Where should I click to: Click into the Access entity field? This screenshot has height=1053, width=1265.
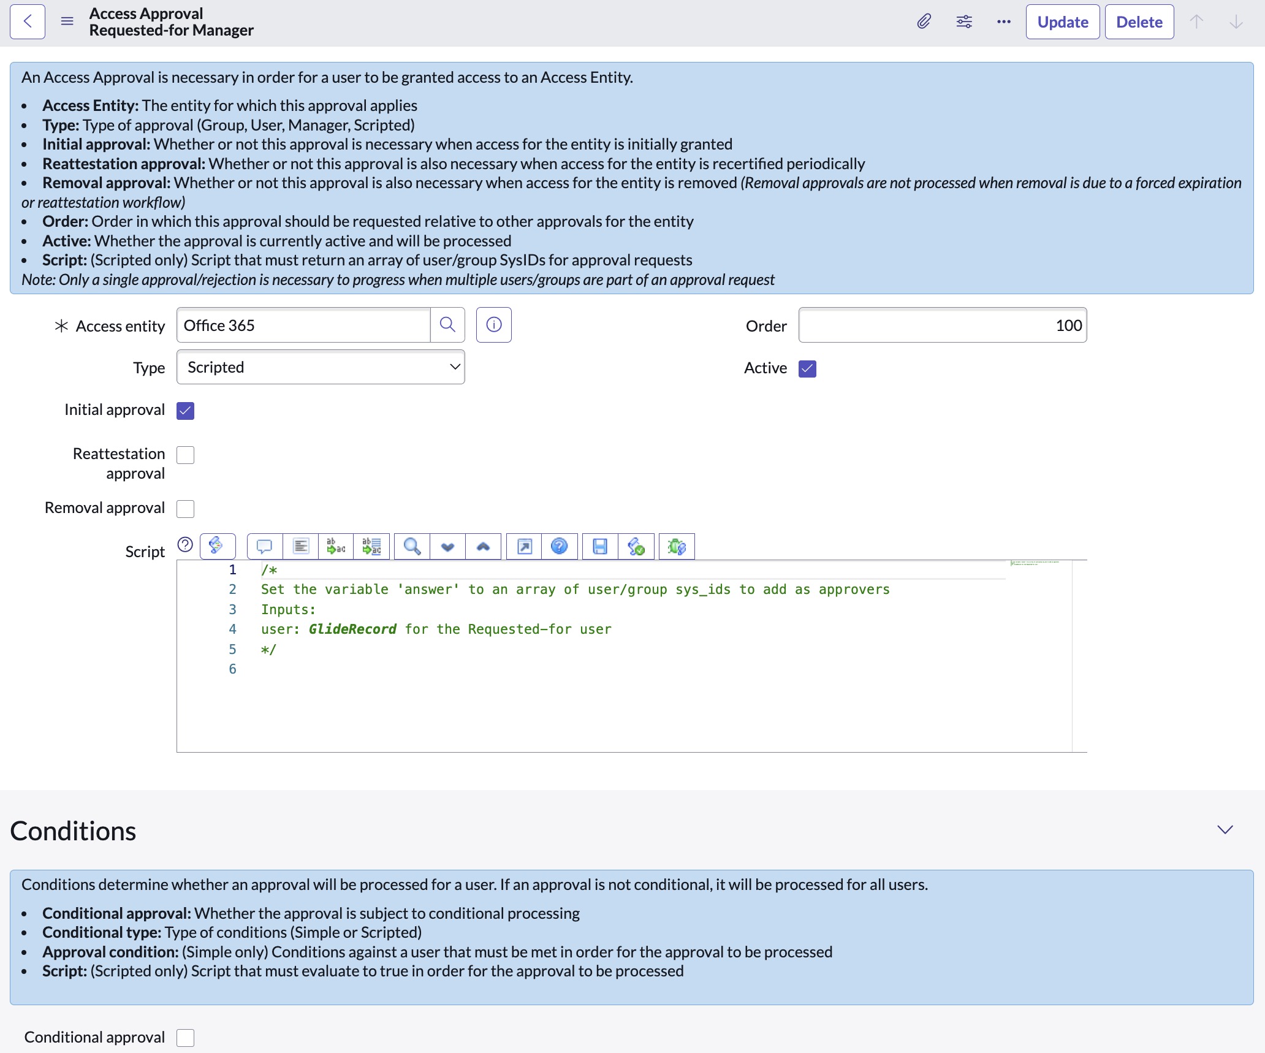(303, 325)
